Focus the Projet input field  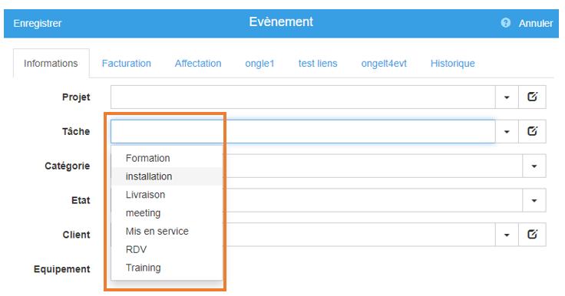point(303,97)
